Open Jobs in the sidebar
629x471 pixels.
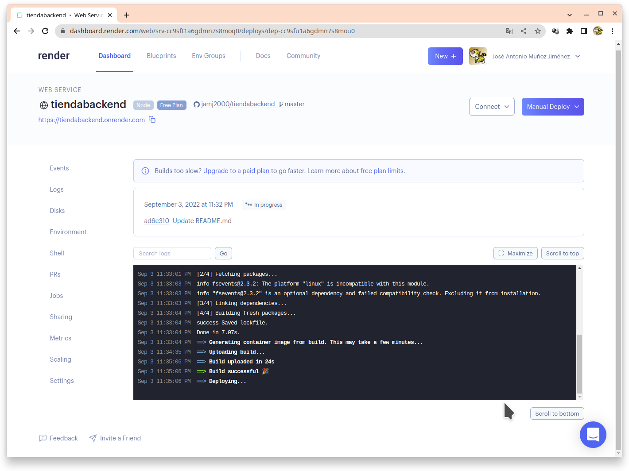click(56, 296)
